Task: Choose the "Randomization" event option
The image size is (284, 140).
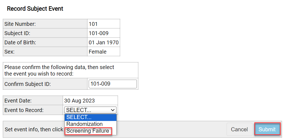Action: pos(85,124)
